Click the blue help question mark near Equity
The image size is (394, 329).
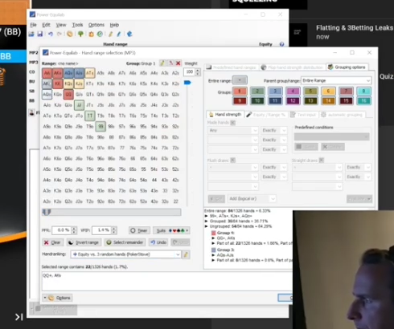tap(281, 44)
